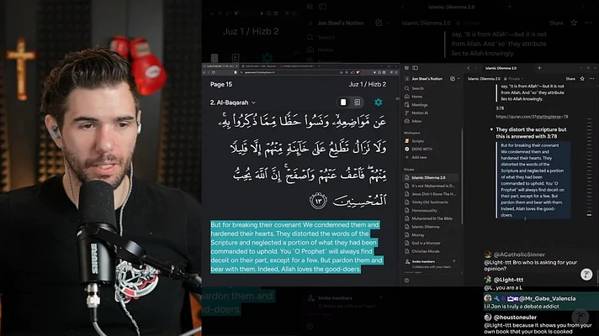Image resolution: width=599 pixels, height=336 pixels.
Task: Open a new browser tab
Action: pyautogui.click(x=320, y=66)
